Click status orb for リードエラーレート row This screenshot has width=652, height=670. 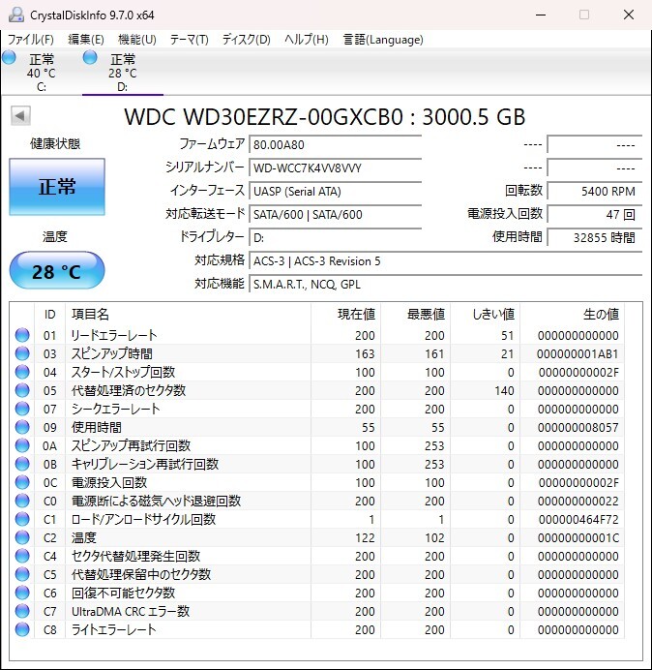click(x=22, y=335)
